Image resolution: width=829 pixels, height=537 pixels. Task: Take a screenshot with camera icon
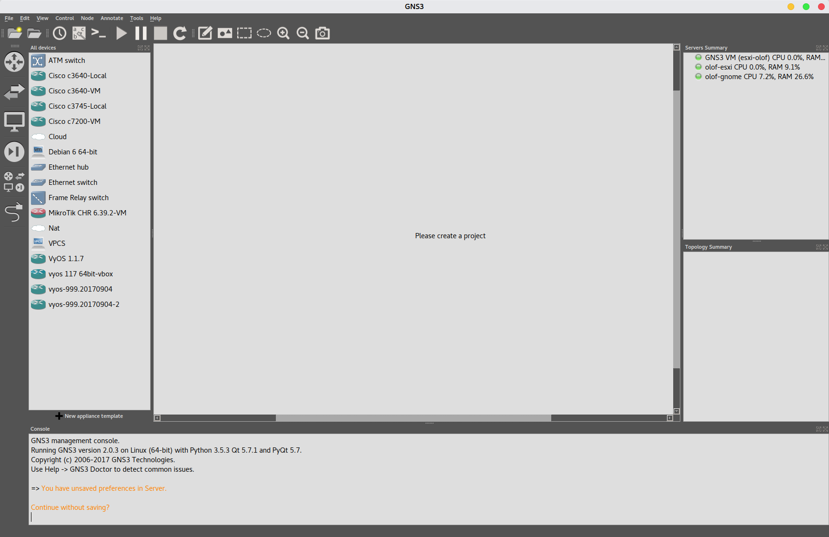323,33
